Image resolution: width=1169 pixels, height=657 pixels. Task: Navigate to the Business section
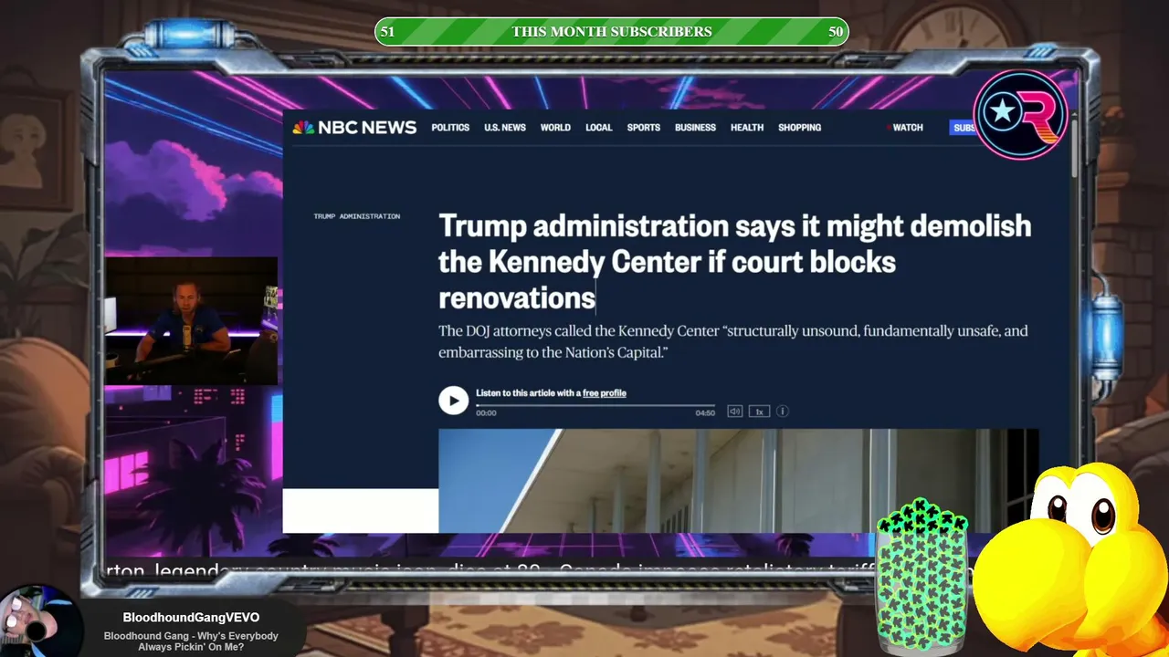coord(695,128)
